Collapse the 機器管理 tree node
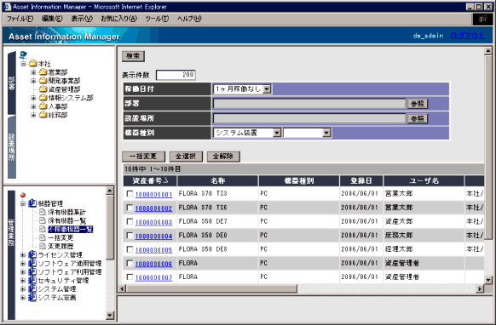Image resolution: width=496 pixels, height=325 pixels. (x=23, y=203)
